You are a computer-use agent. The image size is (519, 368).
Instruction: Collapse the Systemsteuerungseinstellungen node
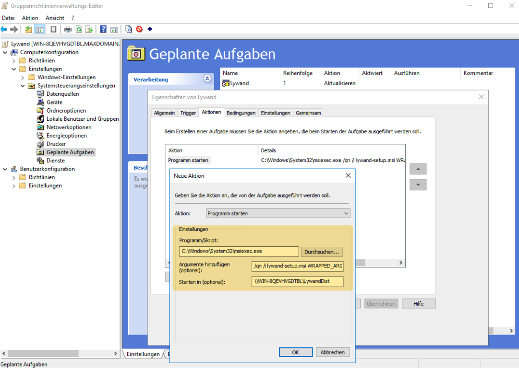click(x=23, y=86)
